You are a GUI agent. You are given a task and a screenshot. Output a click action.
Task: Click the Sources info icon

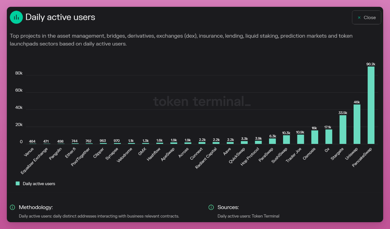(211, 207)
